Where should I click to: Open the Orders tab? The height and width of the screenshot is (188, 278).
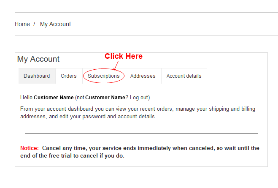coord(69,76)
